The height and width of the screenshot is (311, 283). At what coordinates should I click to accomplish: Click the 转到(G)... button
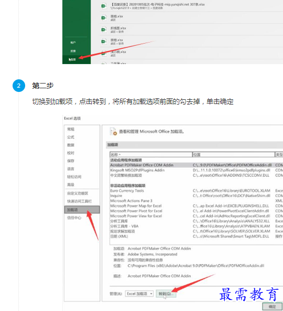[x=166, y=294]
